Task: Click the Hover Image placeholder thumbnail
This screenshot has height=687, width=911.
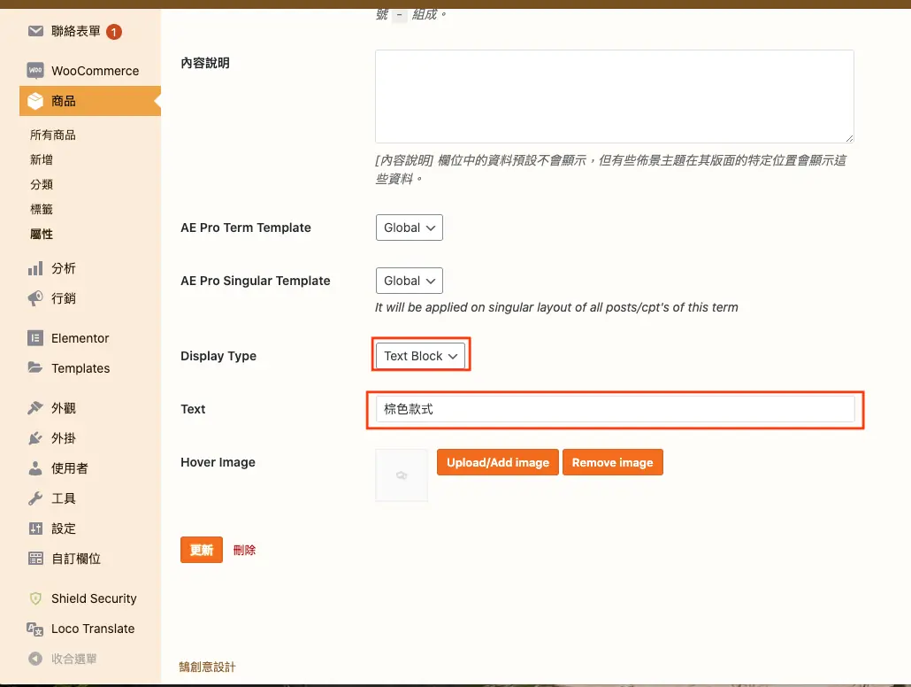Action: point(402,475)
